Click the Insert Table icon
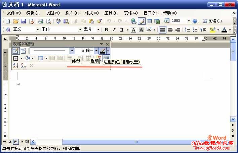The height and width of the screenshot is (153, 238). (x=149, y=21)
